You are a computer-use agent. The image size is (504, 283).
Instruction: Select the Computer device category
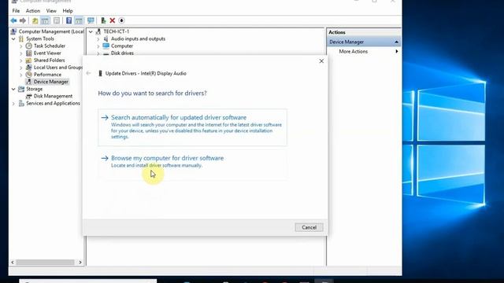(x=122, y=46)
